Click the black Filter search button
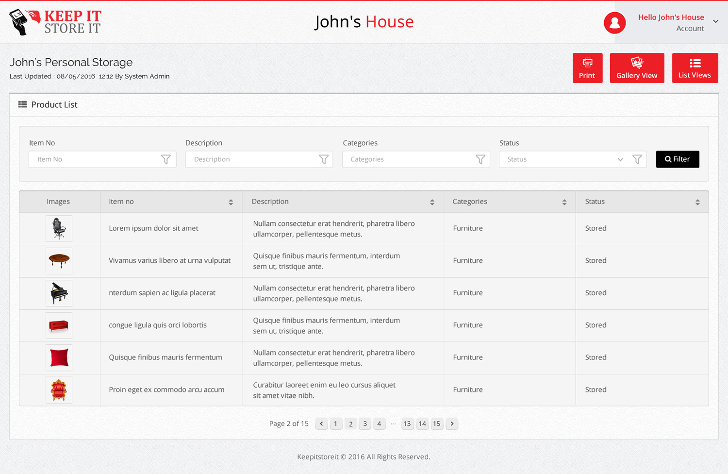 coord(677,159)
